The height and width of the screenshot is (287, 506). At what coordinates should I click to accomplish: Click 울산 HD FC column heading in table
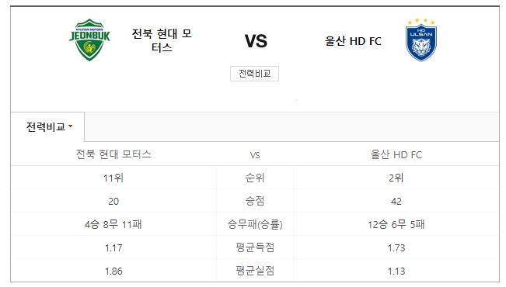click(x=396, y=154)
